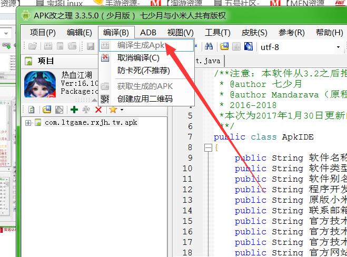Click the yellow star favorites icon
347x257 pixels.
click(x=112, y=110)
